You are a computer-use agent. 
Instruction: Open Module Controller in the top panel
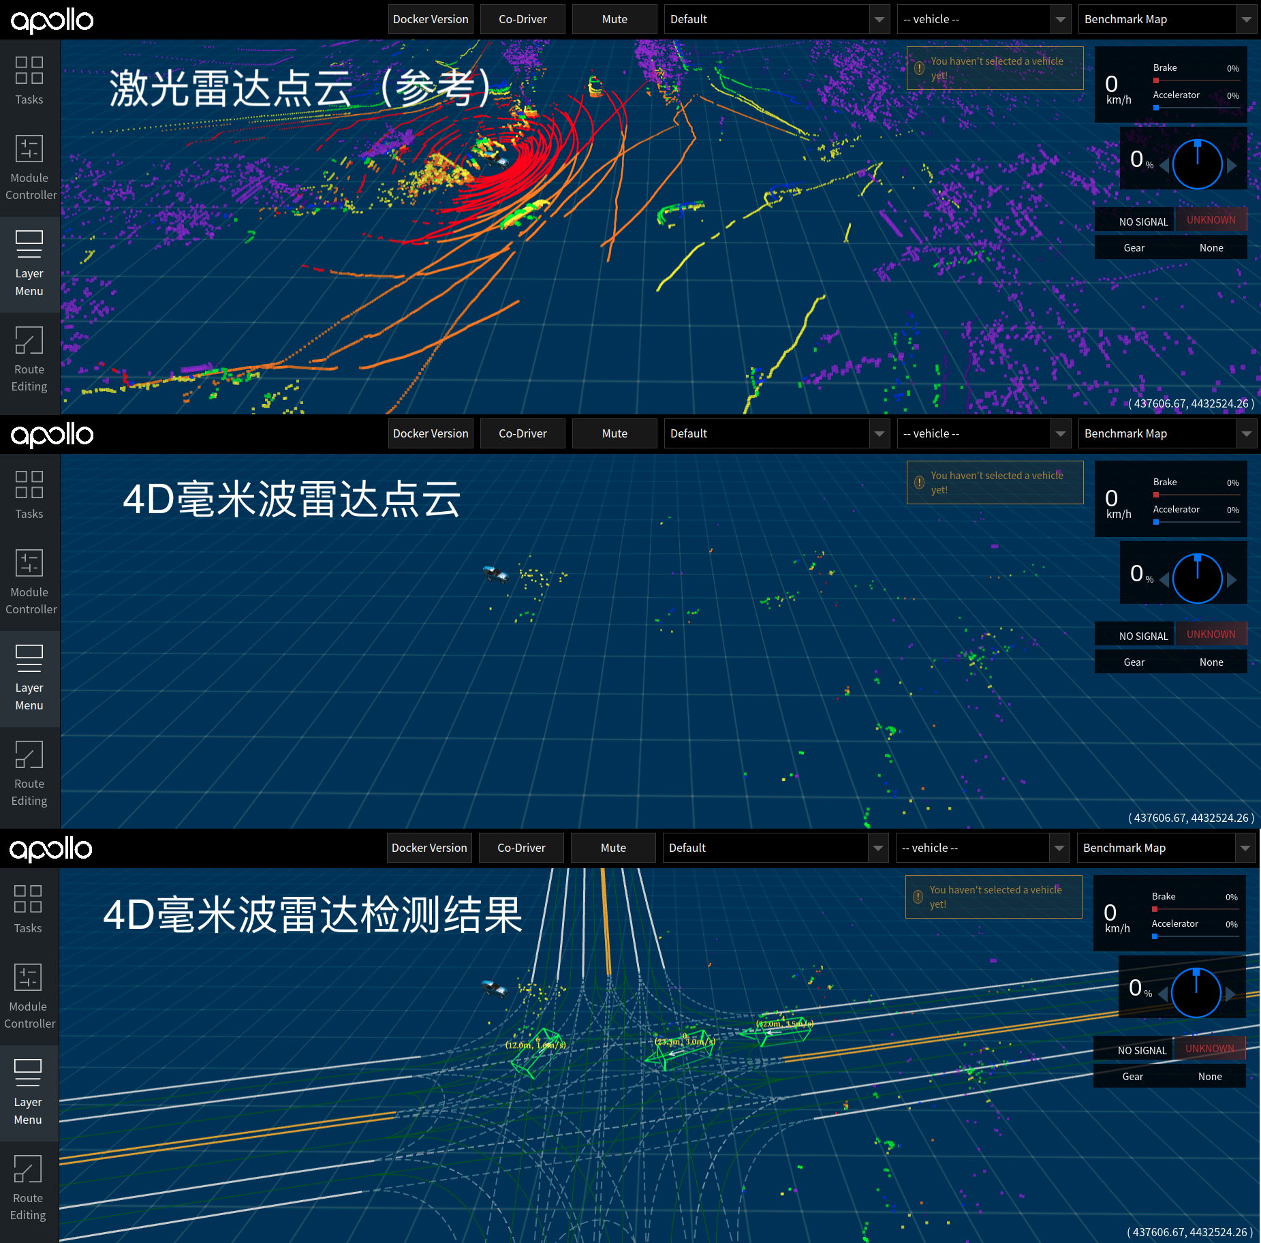click(x=29, y=168)
